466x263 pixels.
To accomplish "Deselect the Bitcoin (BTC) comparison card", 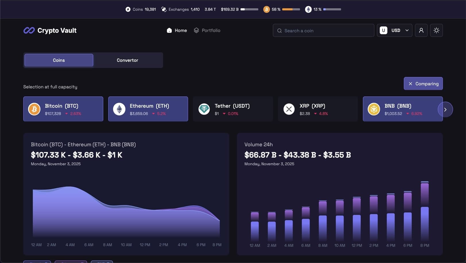I will pos(63,109).
